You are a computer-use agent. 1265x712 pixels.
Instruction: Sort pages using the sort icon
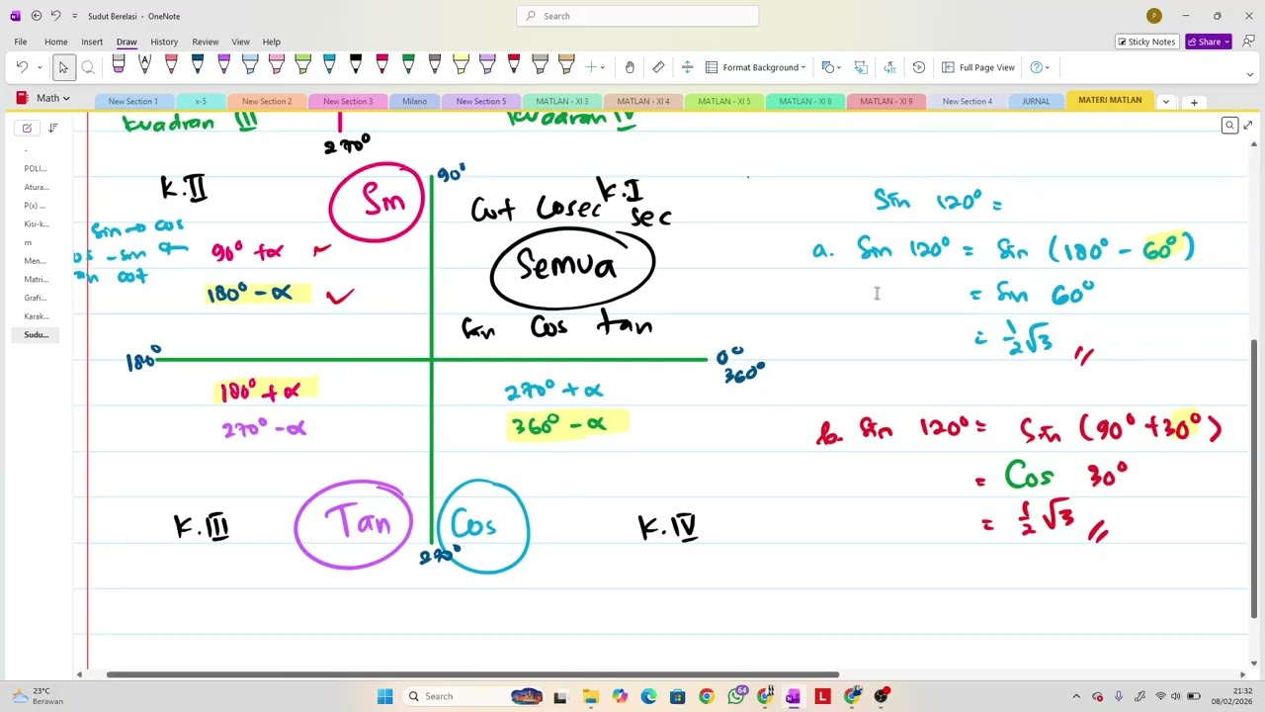52,128
